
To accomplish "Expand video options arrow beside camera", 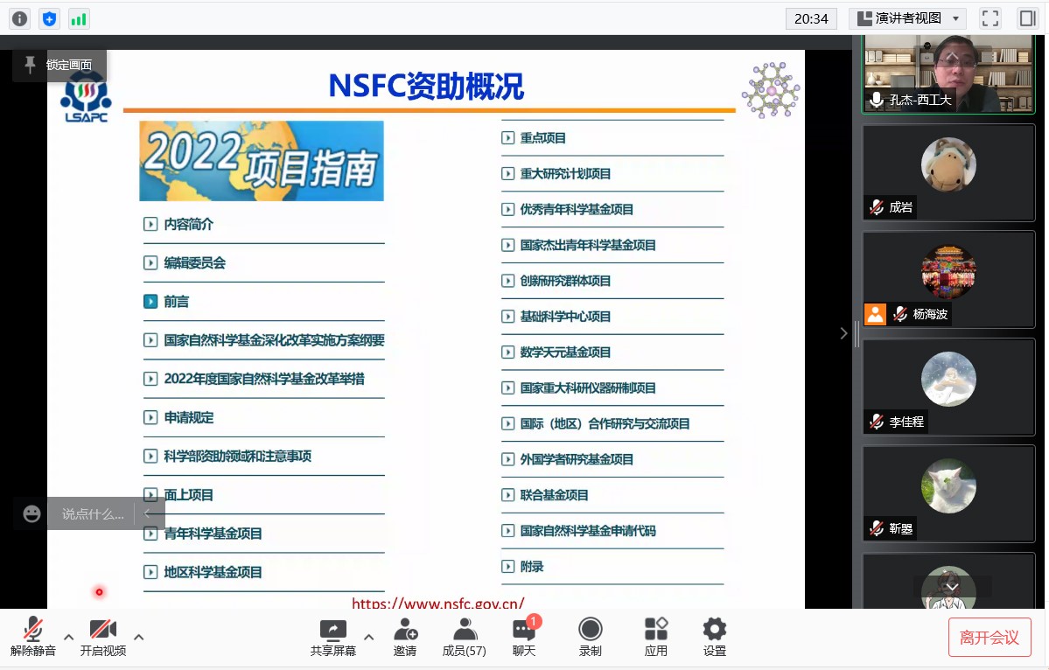I will coord(138,637).
